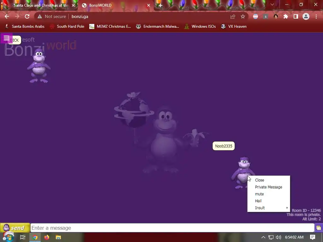
Task: Open Santa Bombs Arabs bookmark
Action: [25, 26]
